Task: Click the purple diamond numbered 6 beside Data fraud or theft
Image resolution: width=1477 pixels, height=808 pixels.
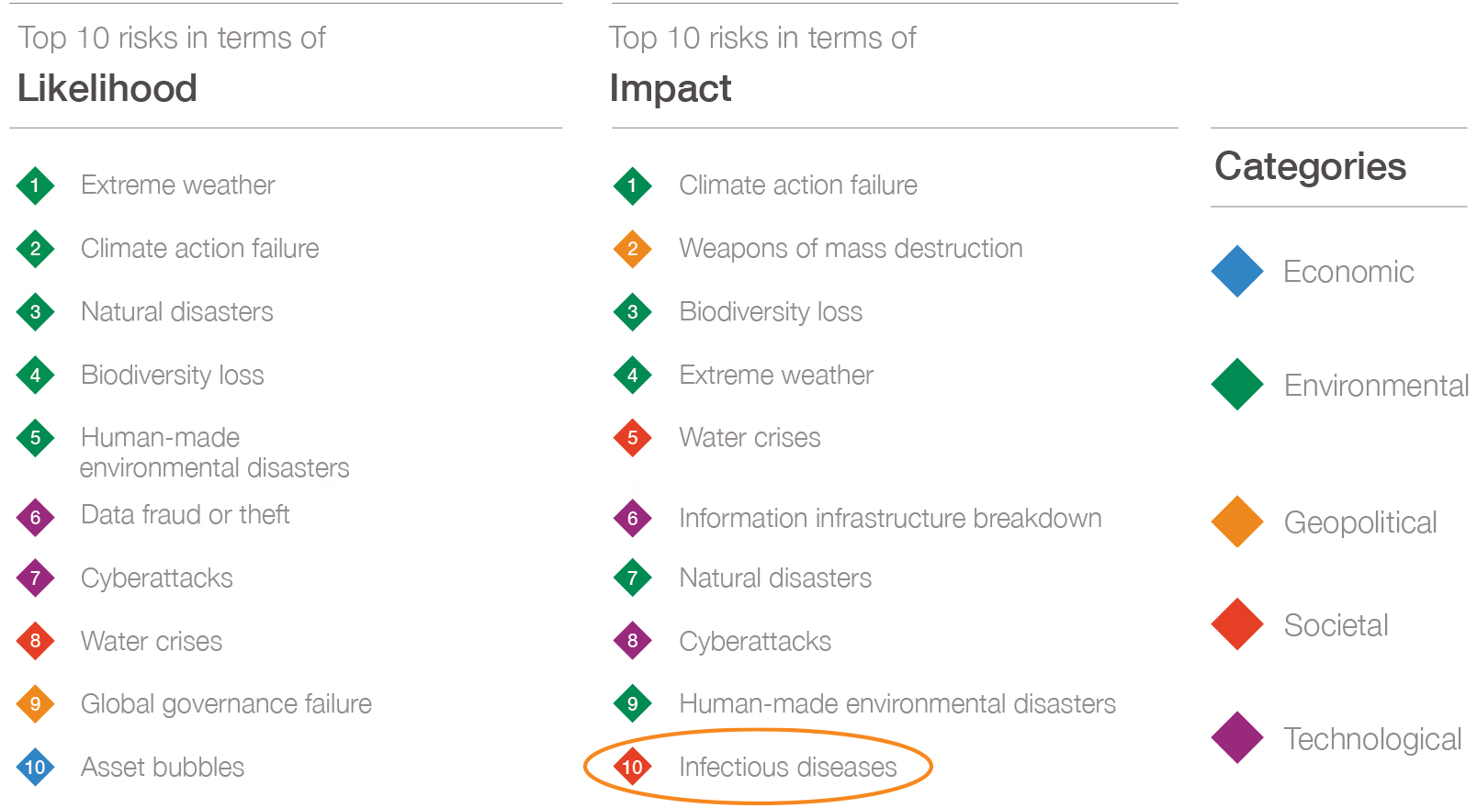Action: point(35,518)
